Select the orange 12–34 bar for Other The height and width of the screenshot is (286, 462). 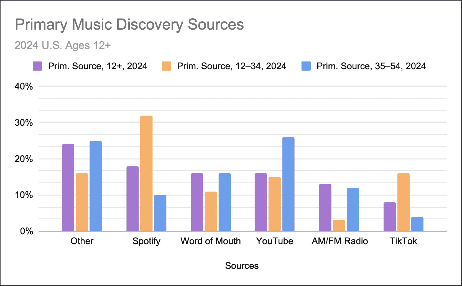[82, 202]
